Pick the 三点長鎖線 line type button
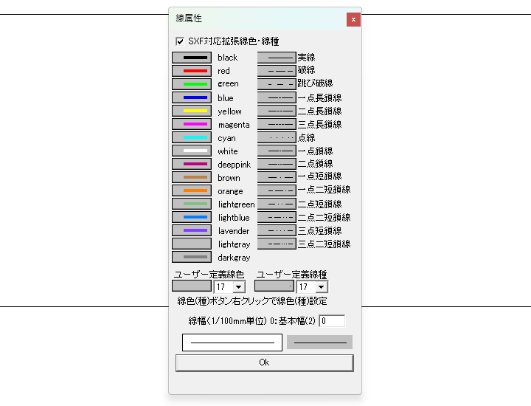The width and height of the screenshot is (531, 406). click(277, 124)
